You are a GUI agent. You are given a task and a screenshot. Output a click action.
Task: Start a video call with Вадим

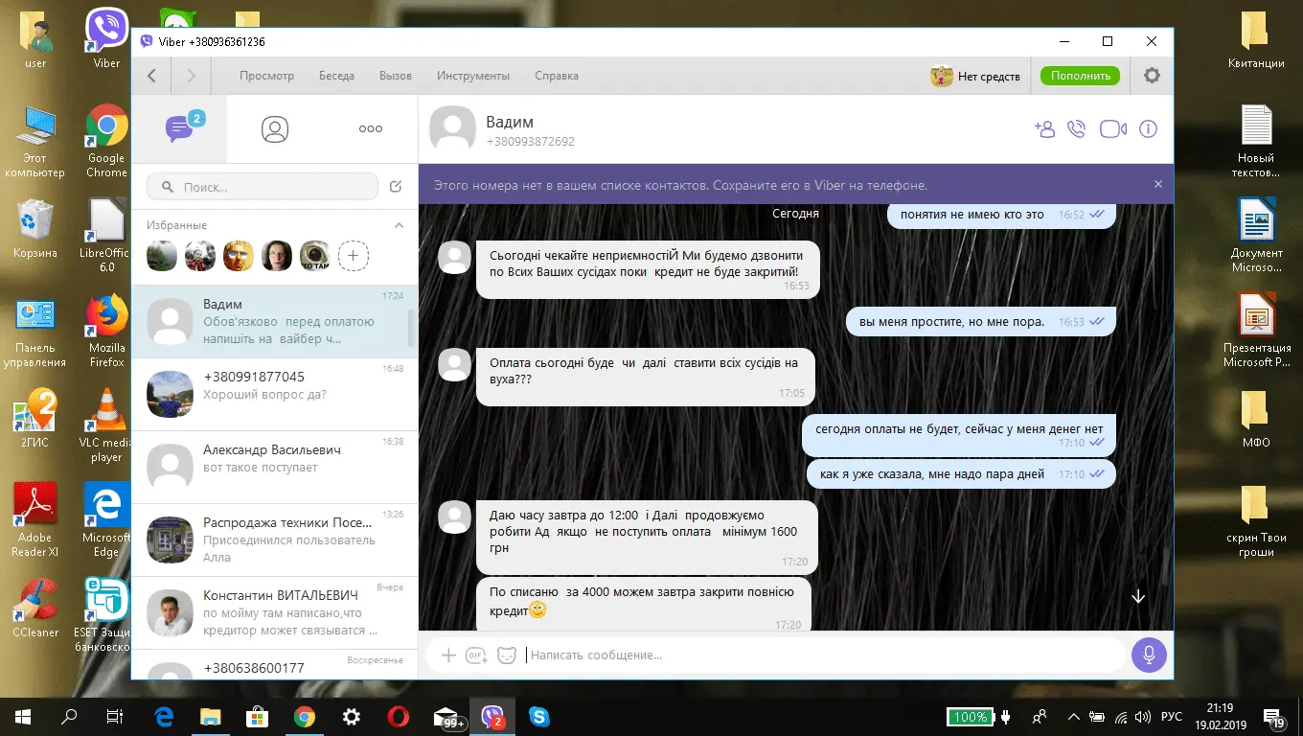(1112, 129)
